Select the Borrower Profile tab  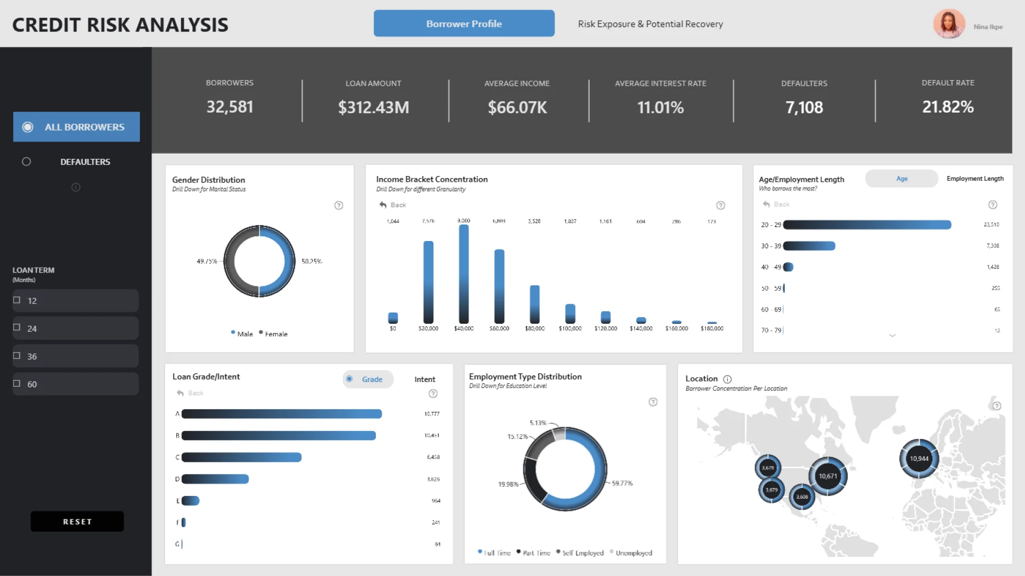[464, 23]
